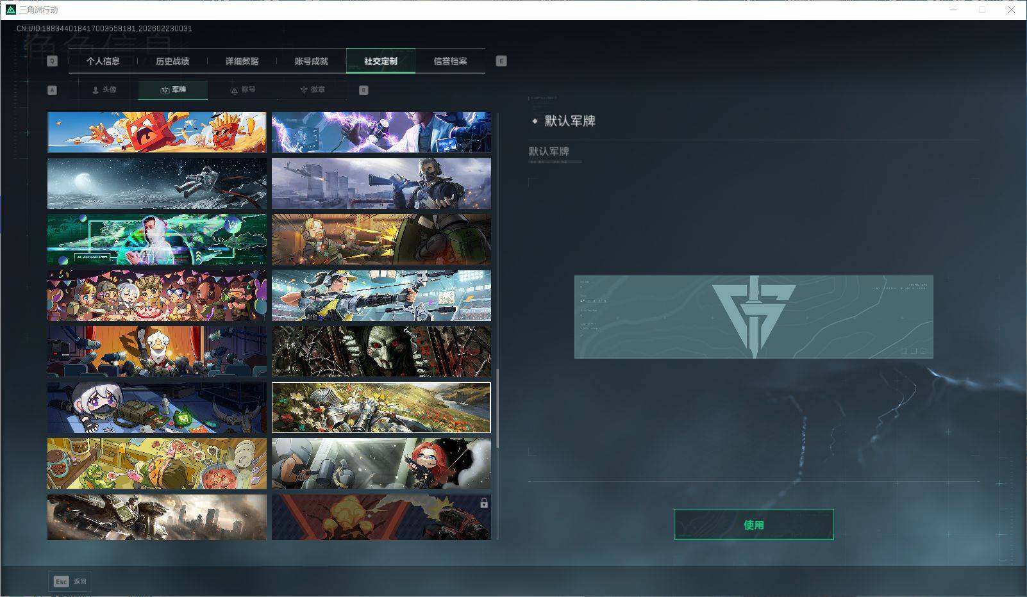The height and width of the screenshot is (597, 1027).
Task: Pick the stadium archer dog tag
Action: pyautogui.click(x=381, y=295)
